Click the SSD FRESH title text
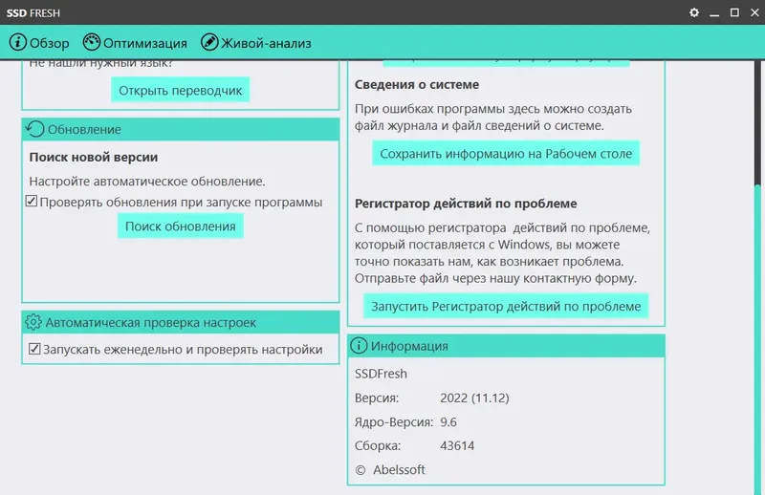765x495 pixels. [x=33, y=13]
